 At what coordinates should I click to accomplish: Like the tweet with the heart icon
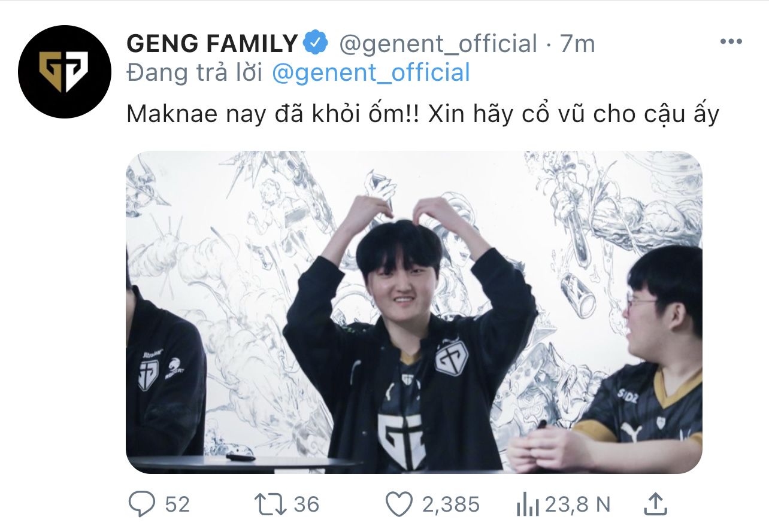click(x=398, y=504)
